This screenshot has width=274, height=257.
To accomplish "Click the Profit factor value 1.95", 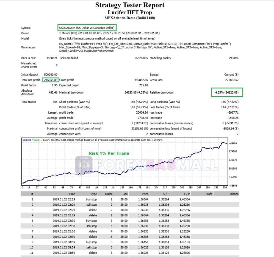I will (55, 85).
